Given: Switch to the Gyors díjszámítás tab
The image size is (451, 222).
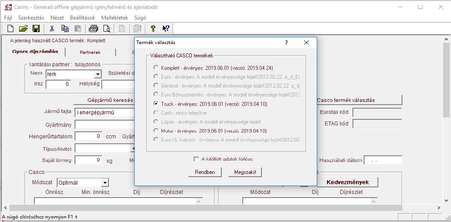Looking at the screenshot, I should tap(35, 52).
